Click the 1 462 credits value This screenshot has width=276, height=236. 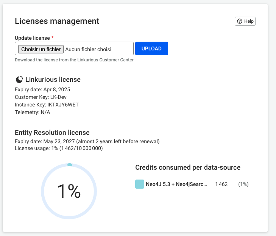[221, 184]
